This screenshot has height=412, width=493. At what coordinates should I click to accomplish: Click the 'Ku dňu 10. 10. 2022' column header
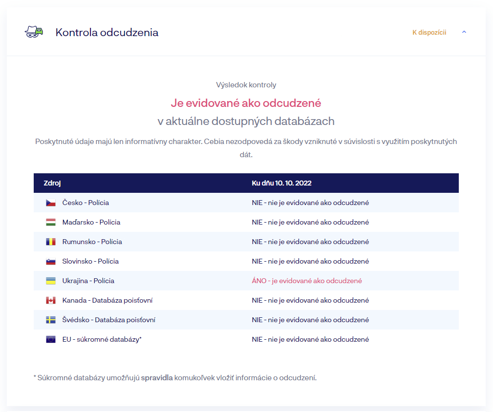[x=282, y=183]
